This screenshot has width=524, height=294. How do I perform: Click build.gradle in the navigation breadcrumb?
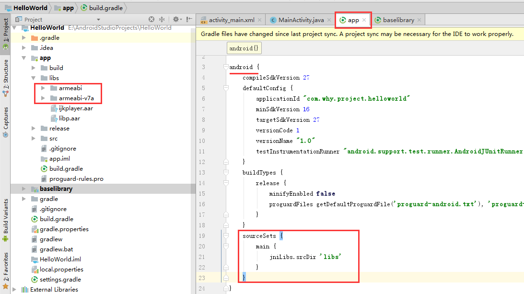tap(102, 8)
